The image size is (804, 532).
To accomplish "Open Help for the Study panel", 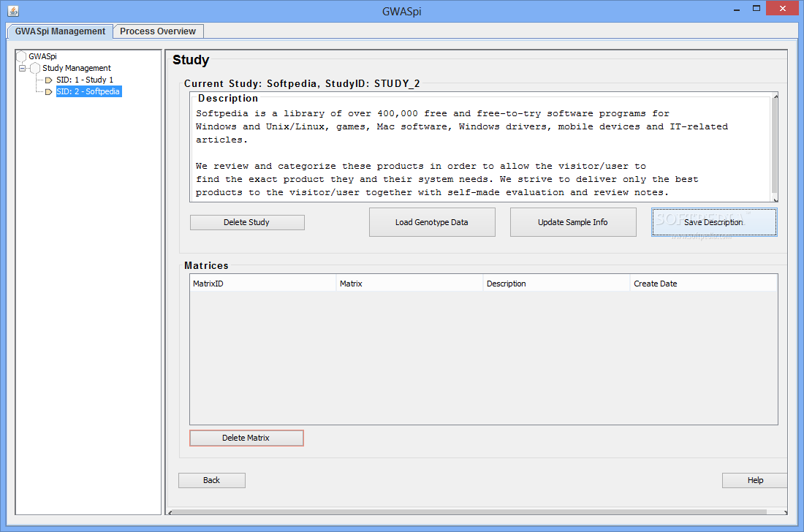I will tap(755, 480).
